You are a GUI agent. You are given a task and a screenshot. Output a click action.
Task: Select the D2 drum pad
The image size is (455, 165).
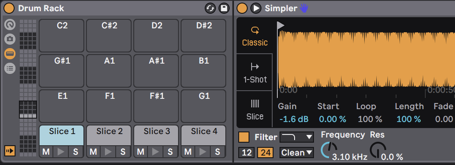156,36
